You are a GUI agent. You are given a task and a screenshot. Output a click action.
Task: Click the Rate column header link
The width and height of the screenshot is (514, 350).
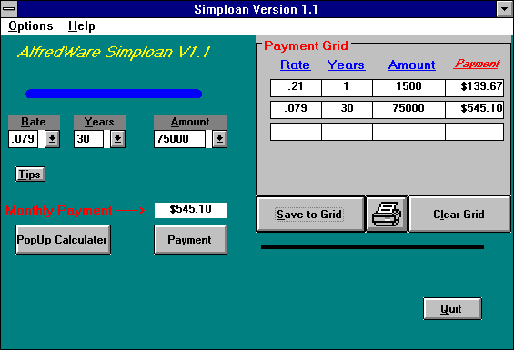(x=295, y=65)
